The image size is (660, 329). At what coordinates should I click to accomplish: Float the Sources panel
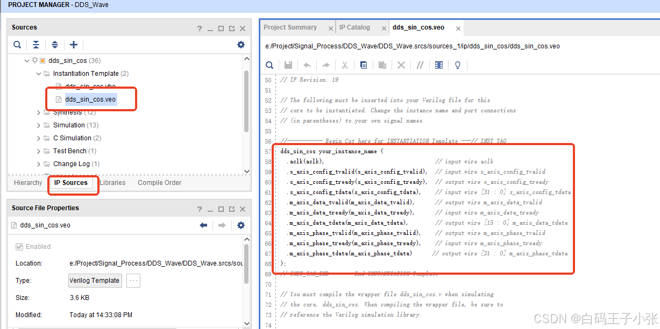coord(232,28)
